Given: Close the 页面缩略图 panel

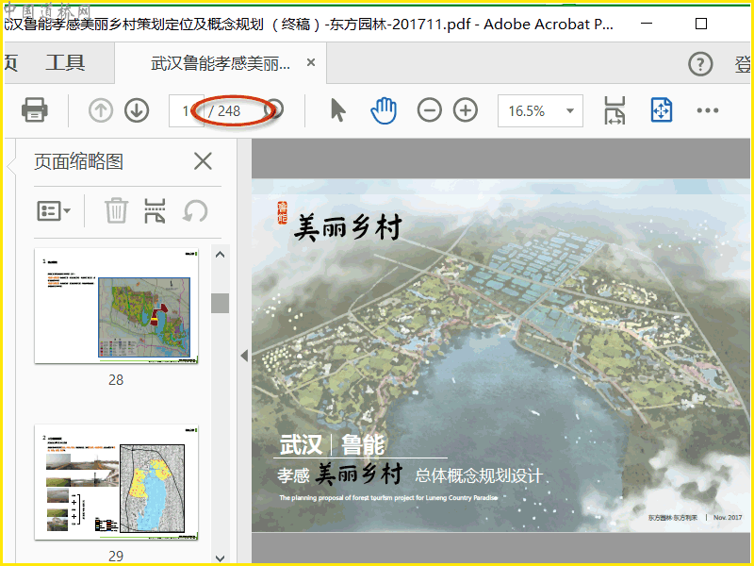Looking at the screenshot, I should click(203, 161).
